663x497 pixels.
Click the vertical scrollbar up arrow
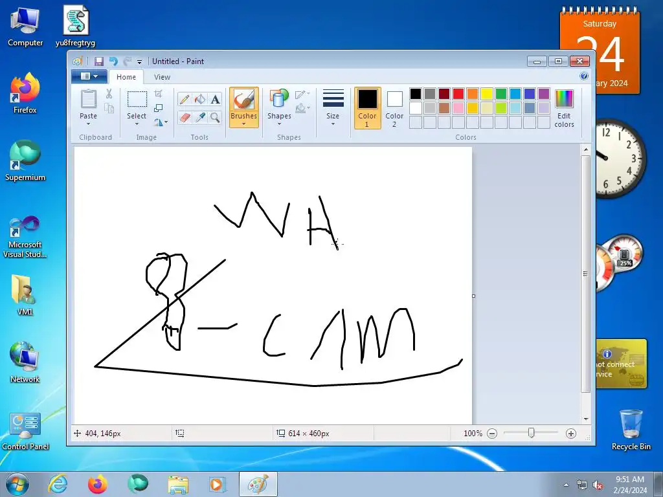point(585,149)
